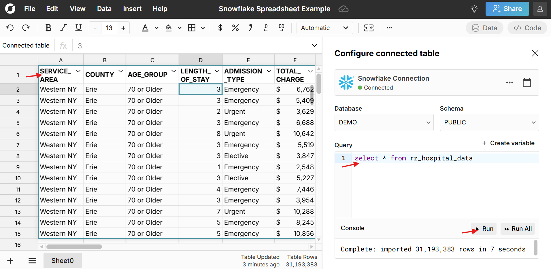Click the undo arrow
Viewport: 551px width, 269px height.
pos(10,28)
